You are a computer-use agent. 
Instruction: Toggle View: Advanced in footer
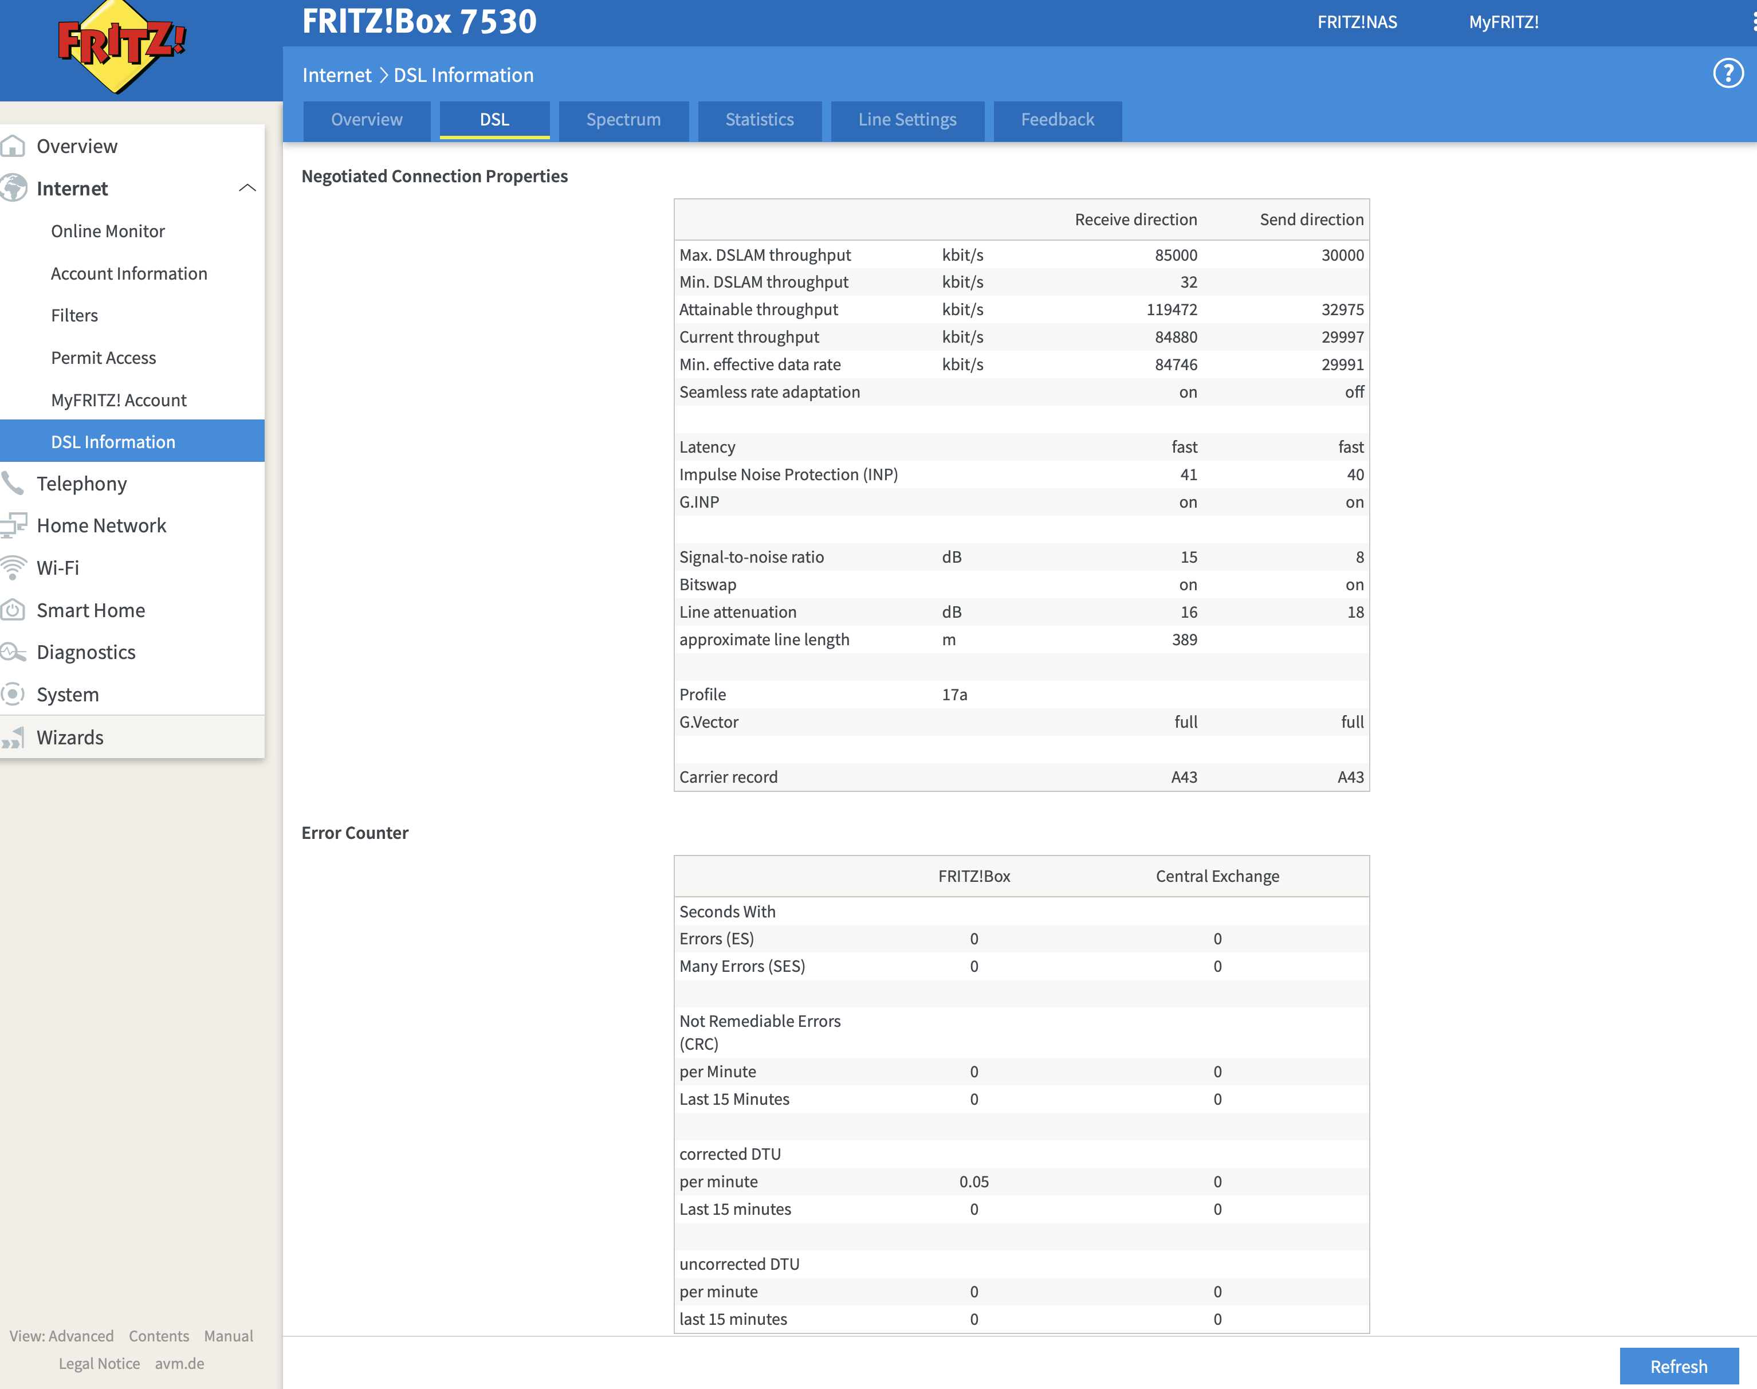[x=62, y=1336]
